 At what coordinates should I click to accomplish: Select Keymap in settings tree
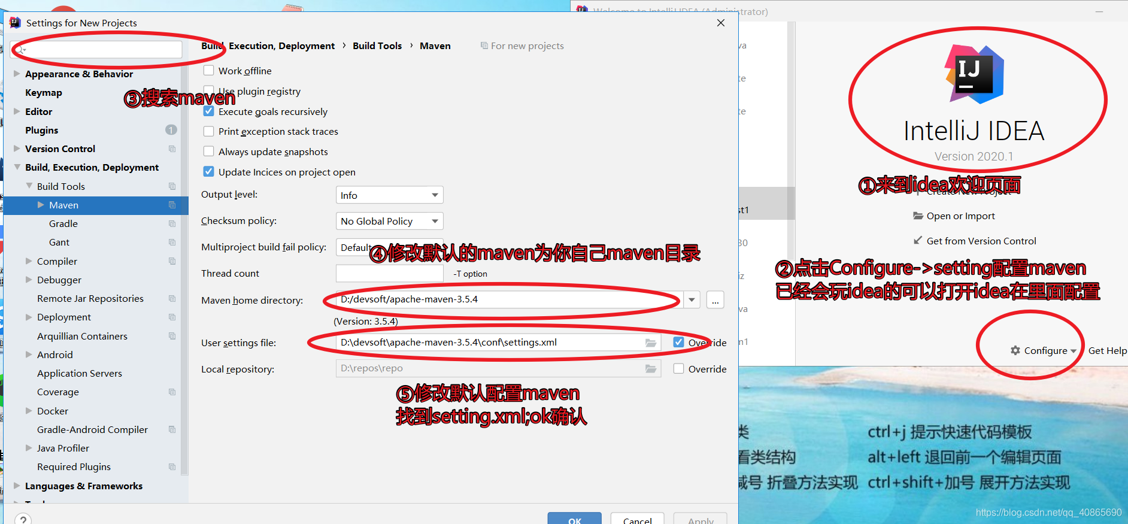[x=44, y=93]
